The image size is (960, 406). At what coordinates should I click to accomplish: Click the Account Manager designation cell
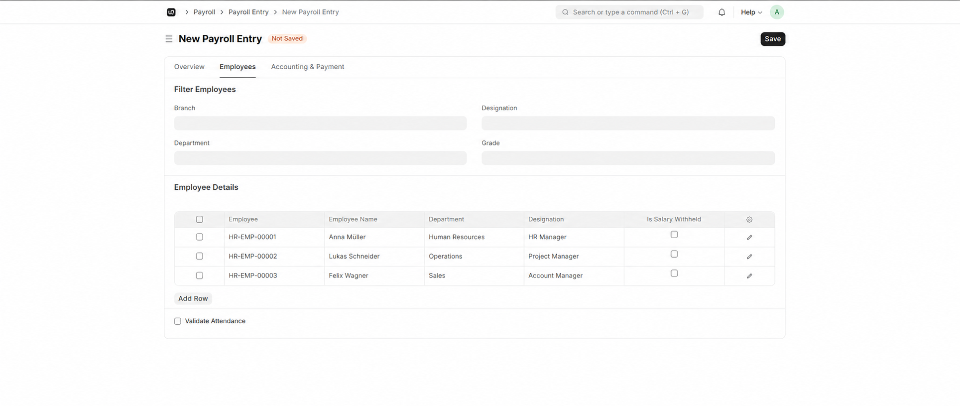click(x=574, y=275)
